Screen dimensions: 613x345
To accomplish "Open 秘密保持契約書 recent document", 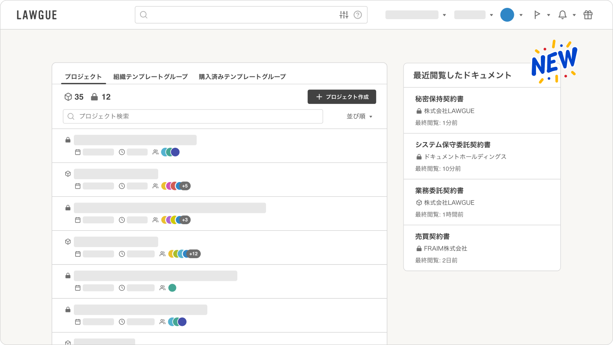I will pyautogui.click(x=439, y=99).
